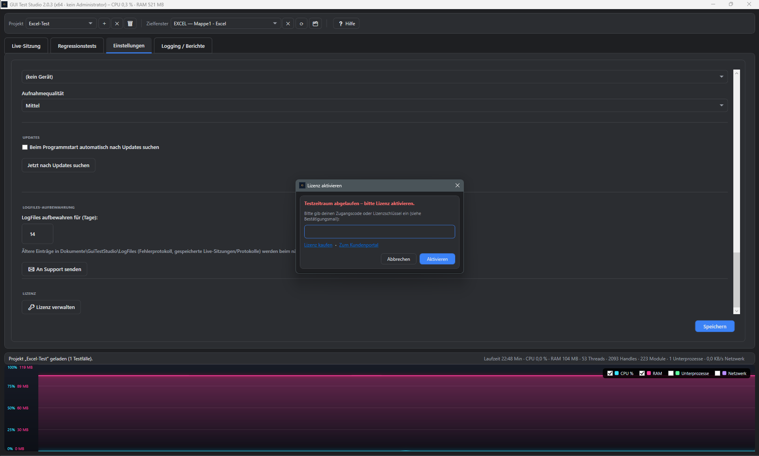Enable the Unterprozesse graph checkbox
The height and width of the screenshot is (456, 759).
(x=671, y=373)
